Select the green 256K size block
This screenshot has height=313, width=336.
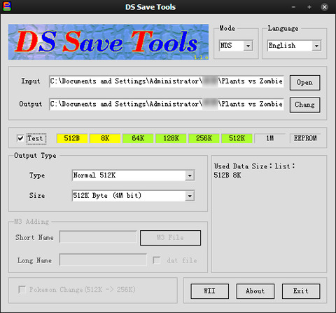pyautogui.click(x=204, y=138)
